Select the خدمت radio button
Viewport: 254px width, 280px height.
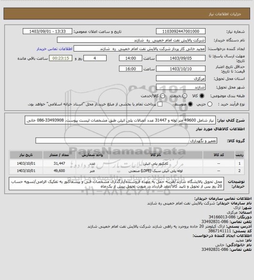185,96
